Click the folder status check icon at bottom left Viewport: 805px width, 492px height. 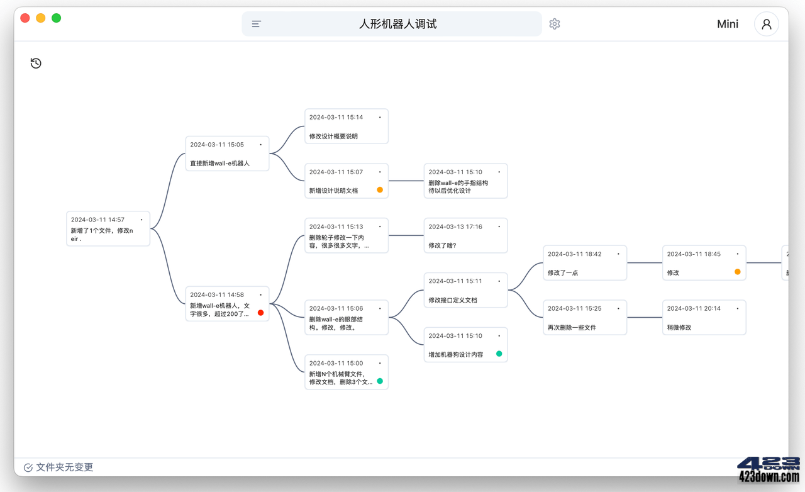click(28, 467)
